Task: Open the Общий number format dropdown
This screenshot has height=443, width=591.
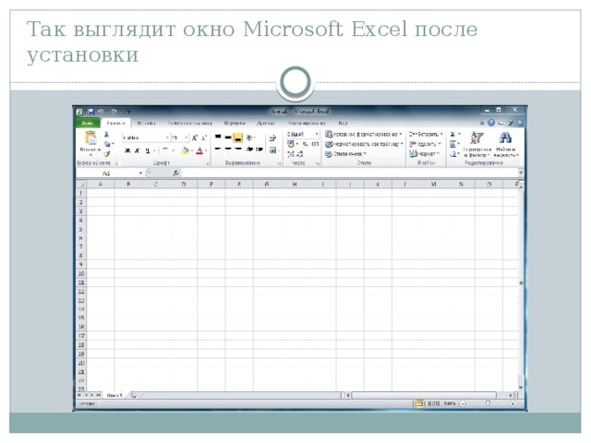Action: pyautogui.click(x=317, y=134)
